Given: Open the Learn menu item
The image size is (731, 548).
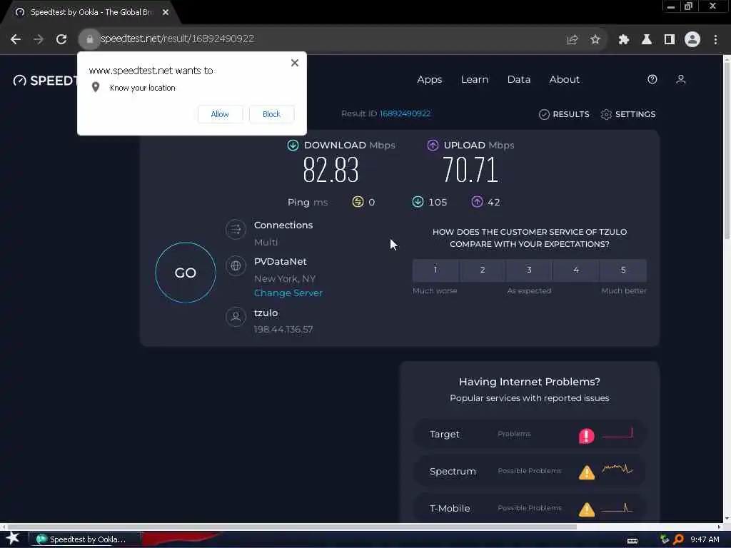Looking at the screenshot, I should 475,80.
